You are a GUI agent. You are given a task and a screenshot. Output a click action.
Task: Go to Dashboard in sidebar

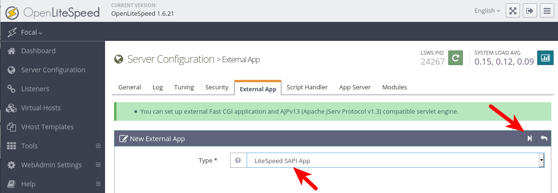[38, 51]
